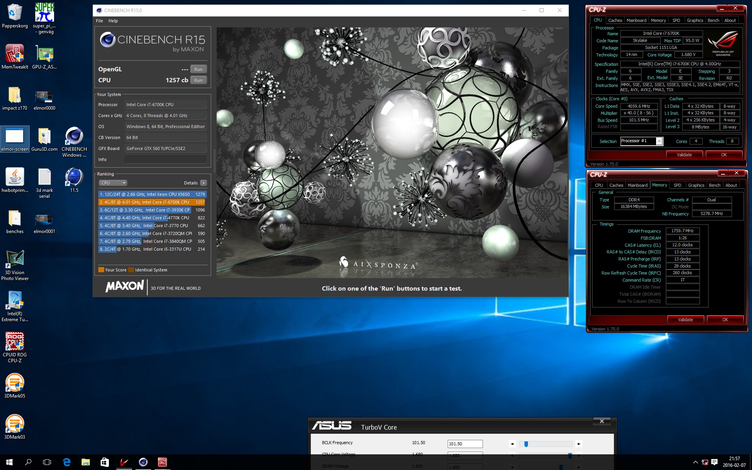Screen dimensions: 752x470
Task: Open the super_pi desktop shortcut
Action: tap(44, 18)
